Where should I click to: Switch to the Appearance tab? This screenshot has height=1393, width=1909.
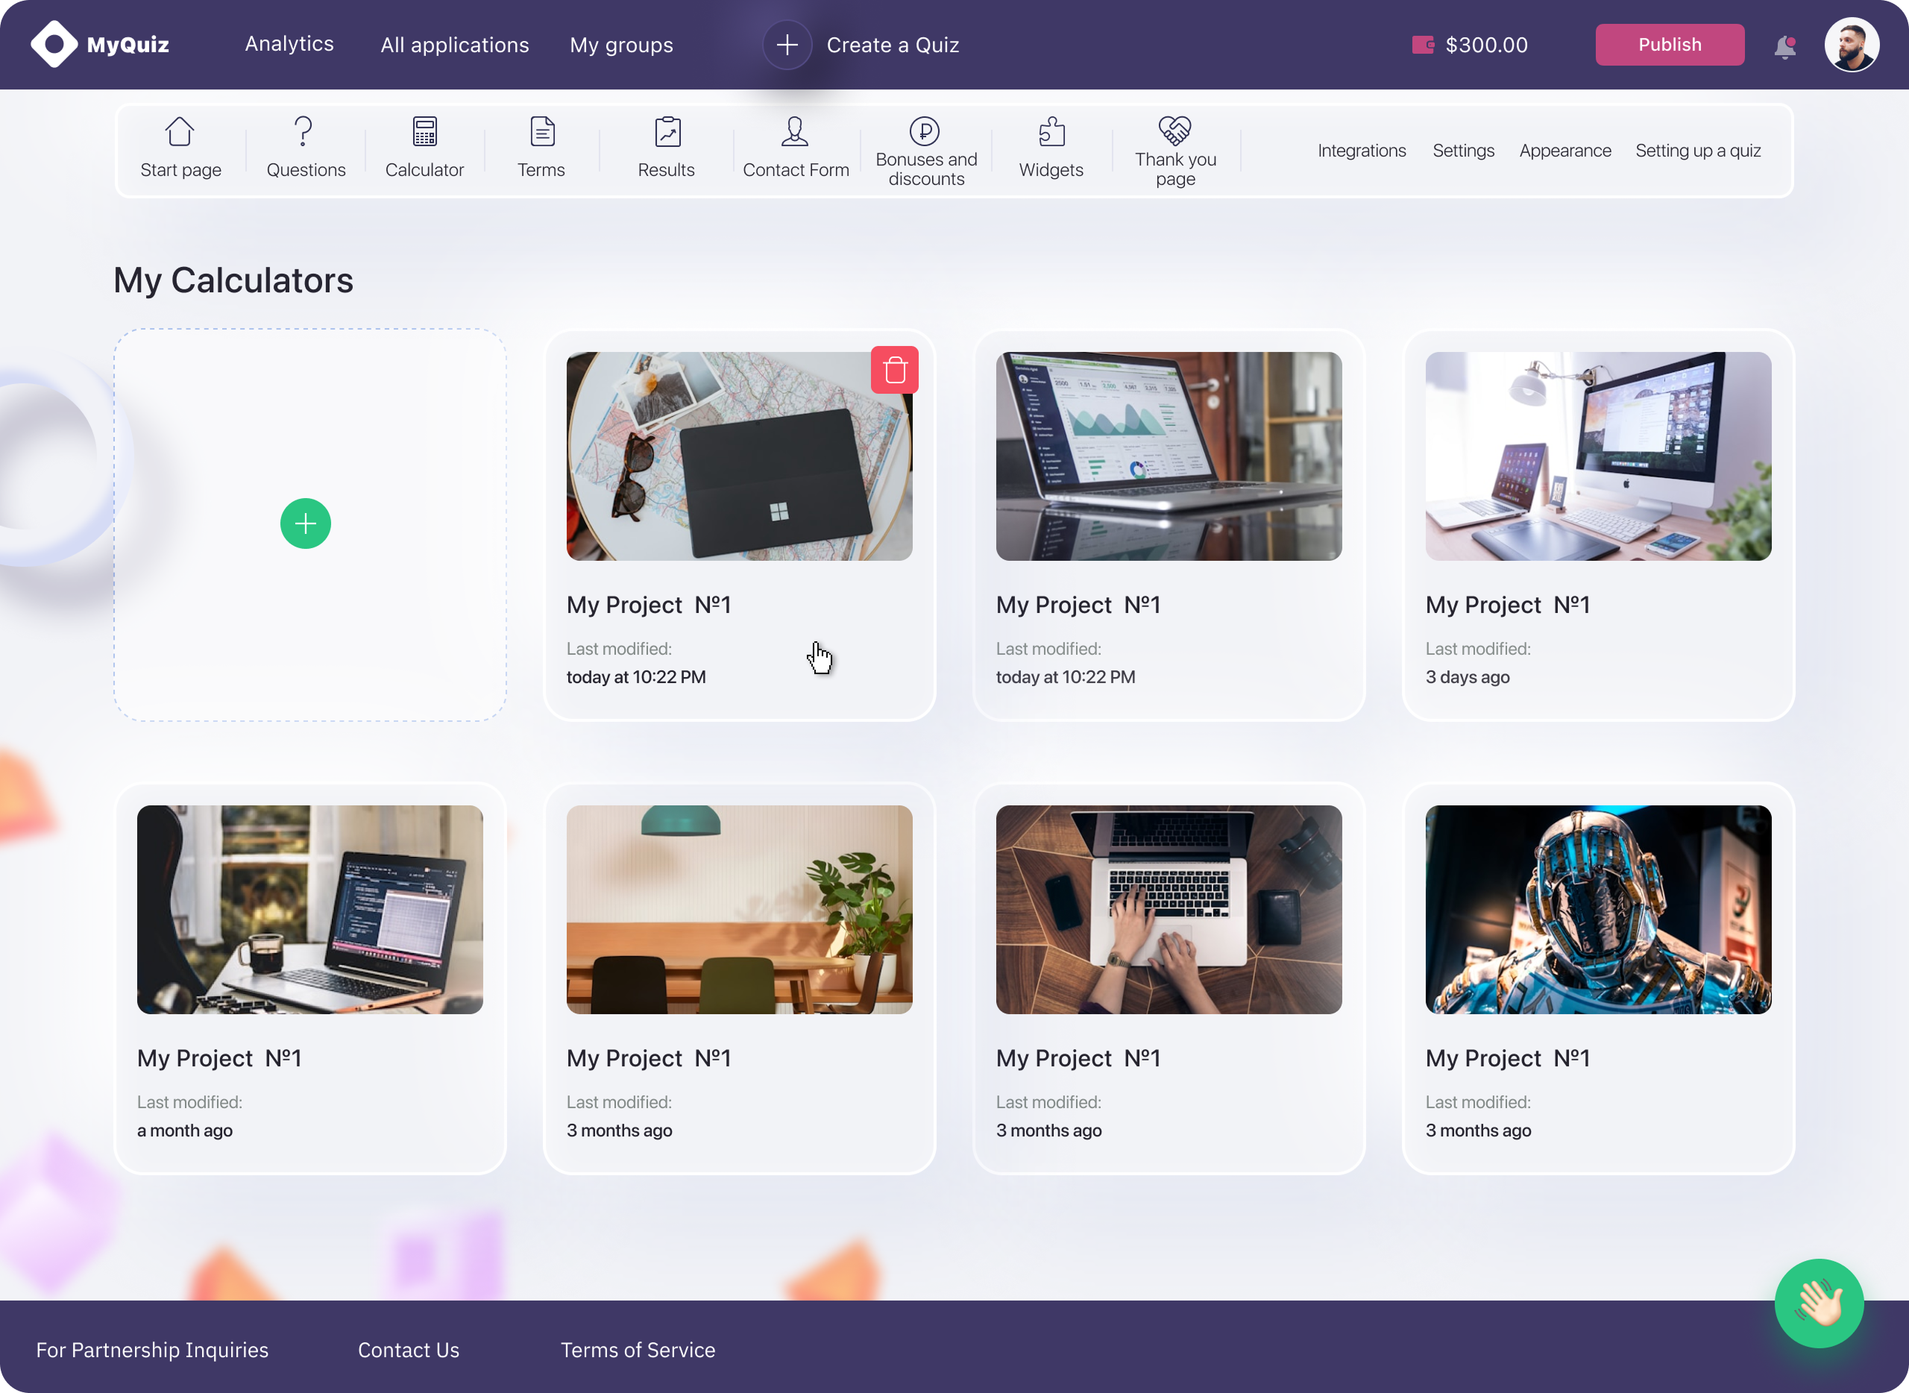[1565, 151]
